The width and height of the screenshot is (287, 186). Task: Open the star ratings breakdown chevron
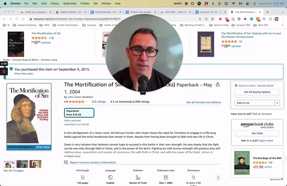[87, 102]
